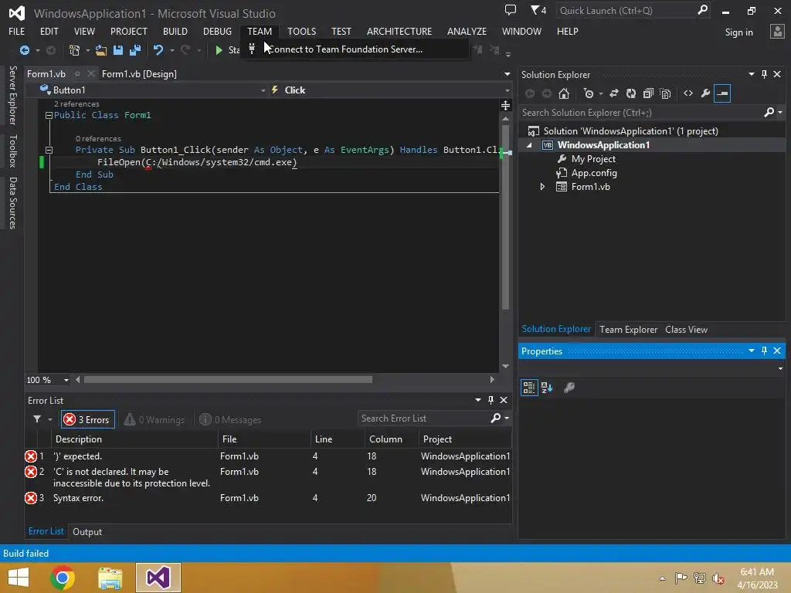Open the Solution Explorer Home icon
Image resolution: width=791 pixels, height=593 pixels.
pyautogui.click(x=564, y=93)
